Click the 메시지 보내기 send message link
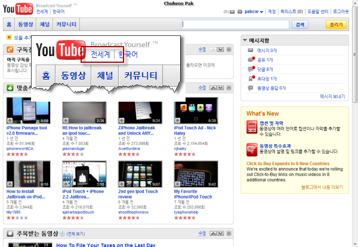 (332, 96)
